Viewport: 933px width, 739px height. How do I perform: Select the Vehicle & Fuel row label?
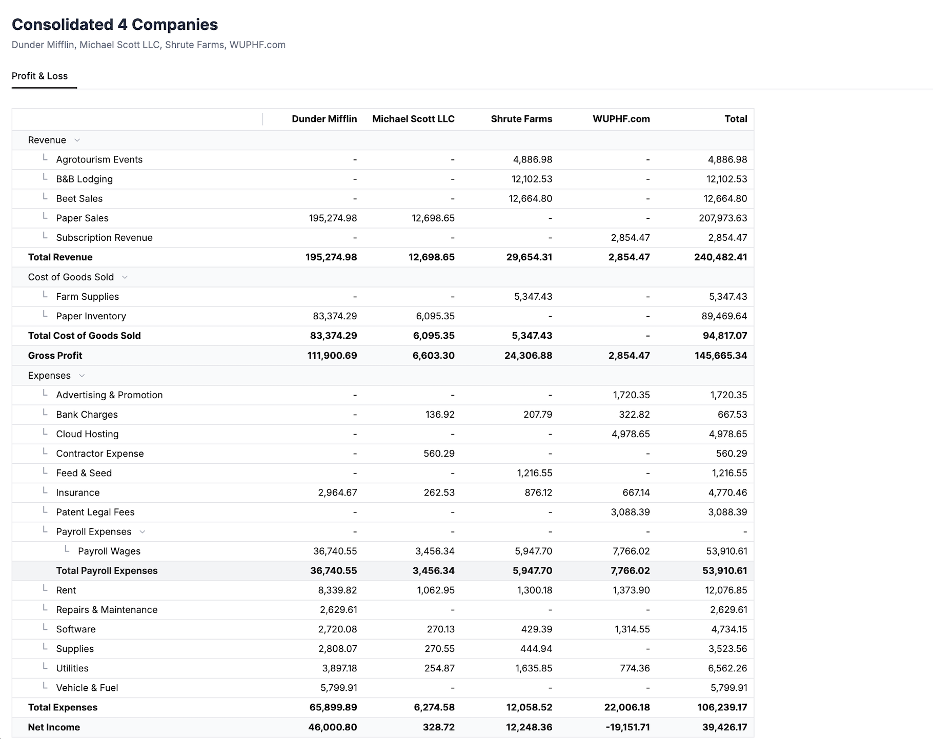[x=87, y=688]
